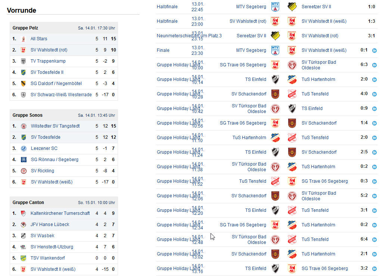The width and height of the screenshot is (383, 276).
Task: Click Wilstedter SV Tangstedt logo icon
Action: pos(24,126)
